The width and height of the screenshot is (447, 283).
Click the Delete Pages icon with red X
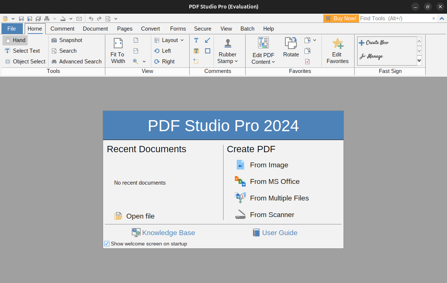[x=307, y=62]
